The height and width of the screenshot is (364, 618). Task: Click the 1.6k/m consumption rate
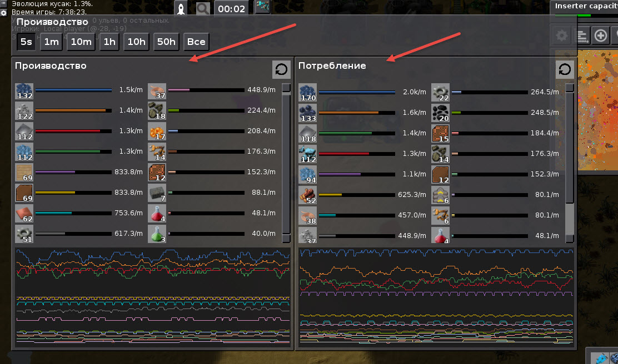[x=414, y=112]
